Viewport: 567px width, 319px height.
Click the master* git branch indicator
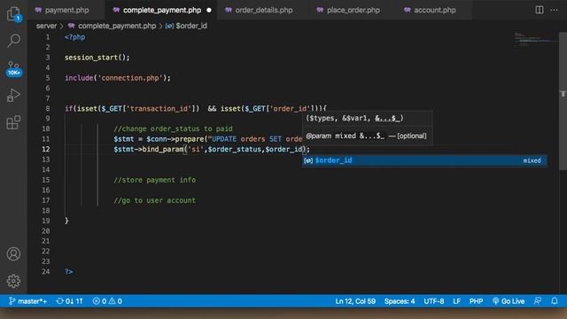click(27, 301)
